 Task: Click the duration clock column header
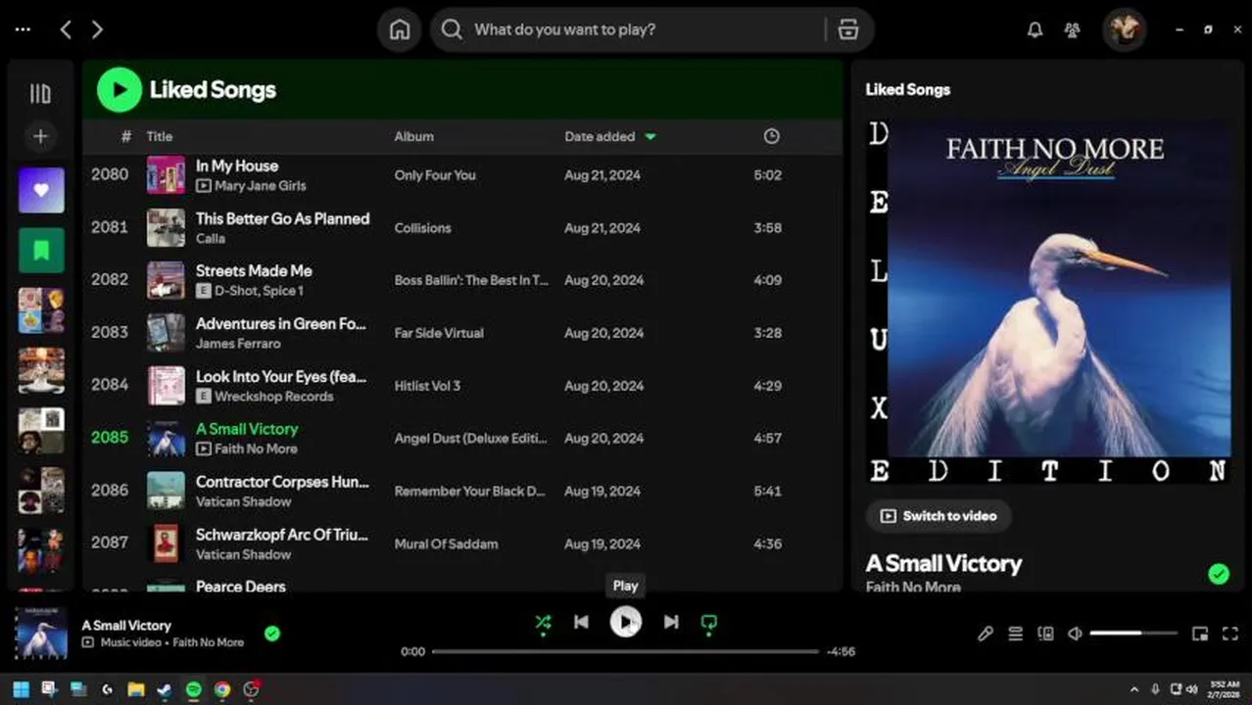[x=772, y=136]
